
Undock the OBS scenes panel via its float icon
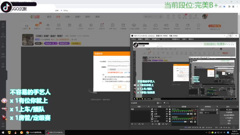[148, 106]
